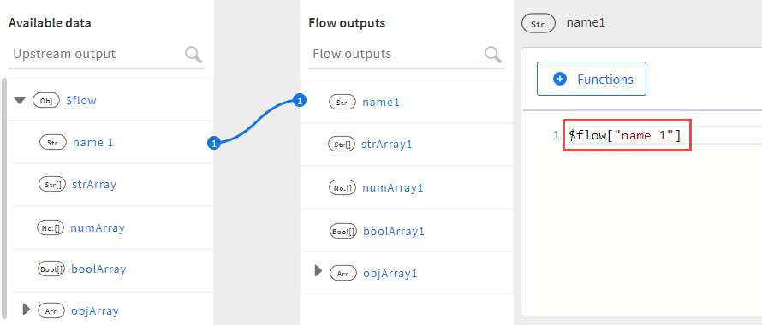Click the search icon in Upstream output field
Viewport: 762px width, 325px height.
pos(193,55)
